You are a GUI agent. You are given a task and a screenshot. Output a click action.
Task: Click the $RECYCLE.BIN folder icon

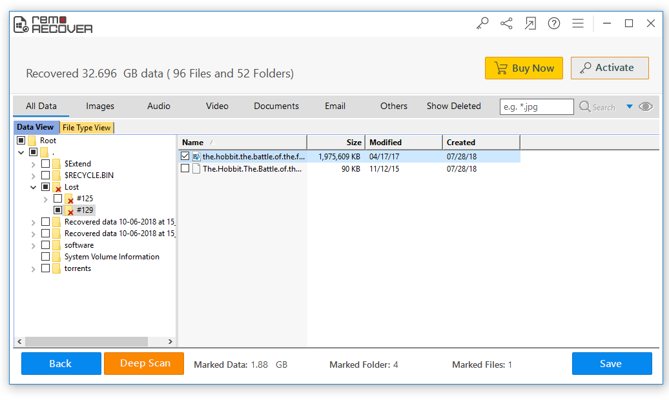(57, 175)
